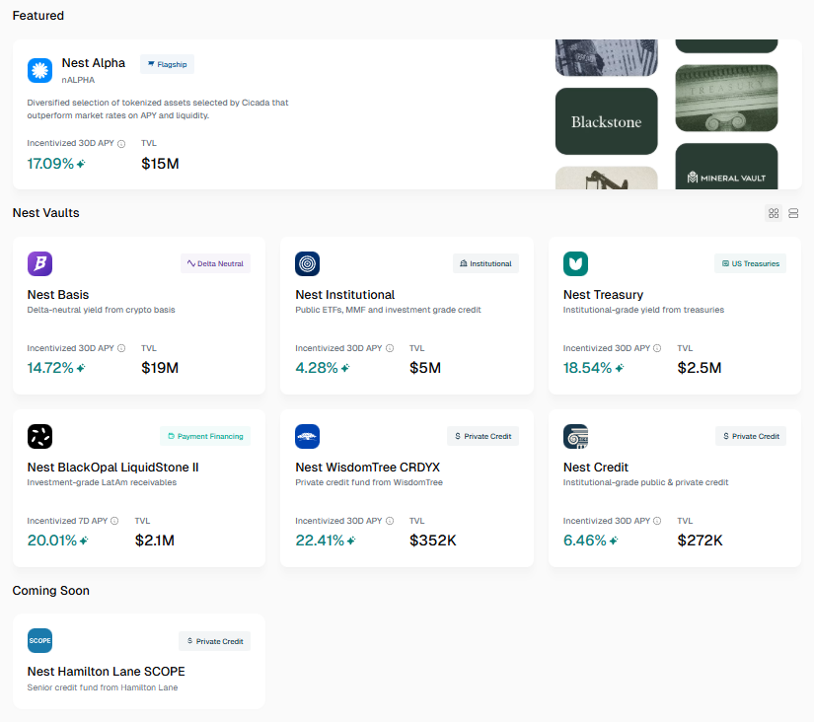Click the Nest BlackOpal LiquidStone II icon
The width and height of the screenshot is (814, 722).
40,437
